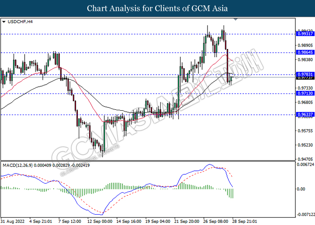Select the 0.98645 price level label
The width and height of the screenshot is (315, 225).
(305, 53)
